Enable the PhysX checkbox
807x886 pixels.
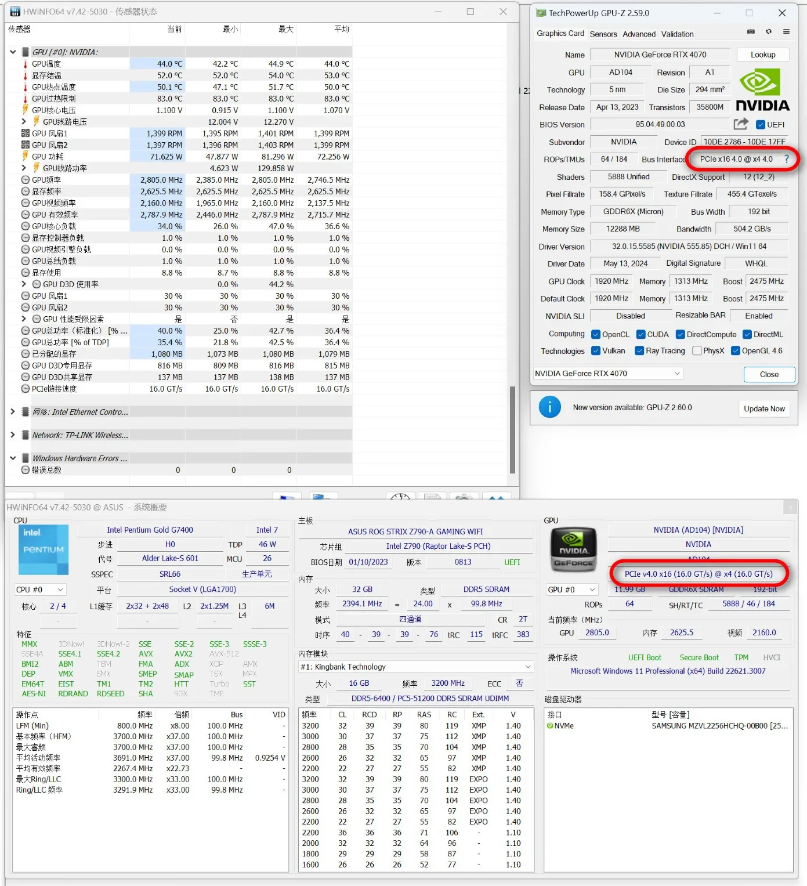coord(697,350)
